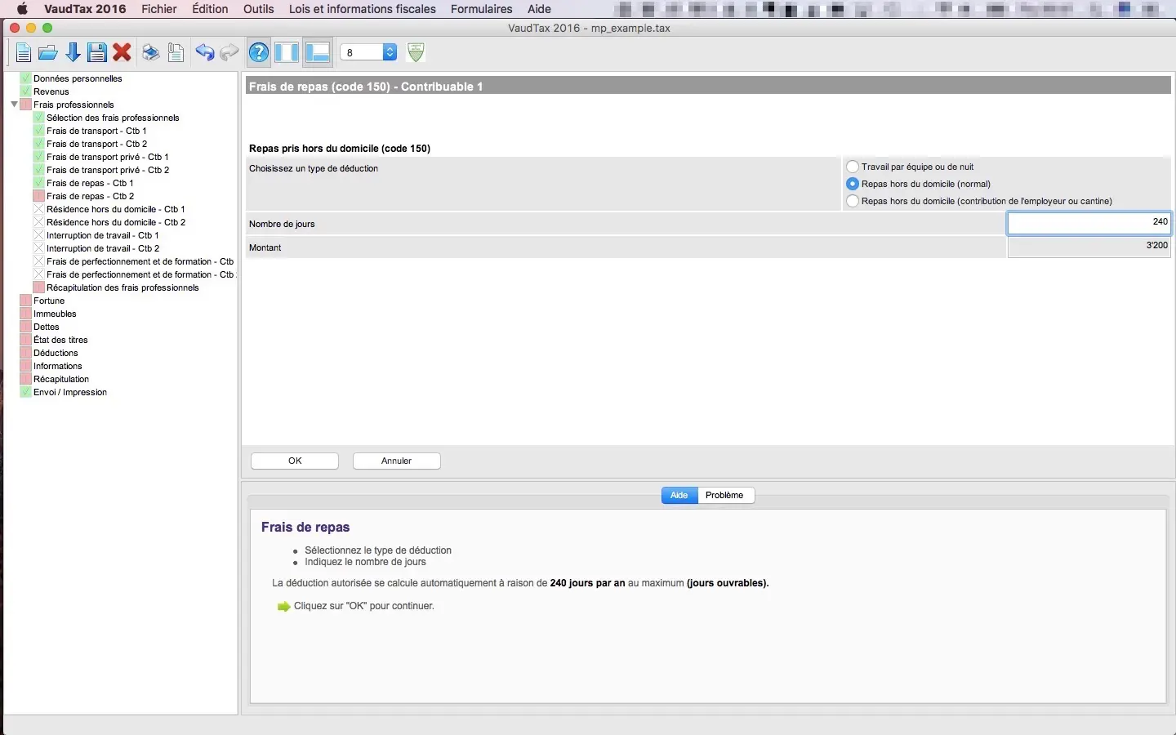Select Informations in the tree
This screenshot has width=1176, height=735.
[58, 366]
